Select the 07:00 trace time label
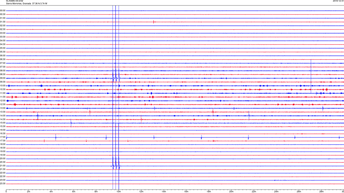344x193 pixels. 3,63
